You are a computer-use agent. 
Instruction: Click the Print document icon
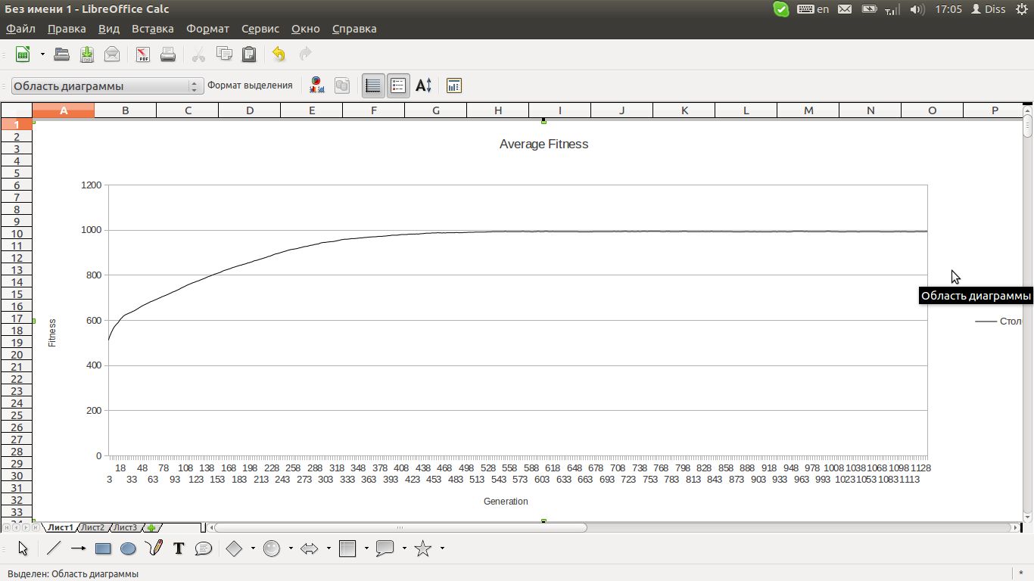point(168,54)
